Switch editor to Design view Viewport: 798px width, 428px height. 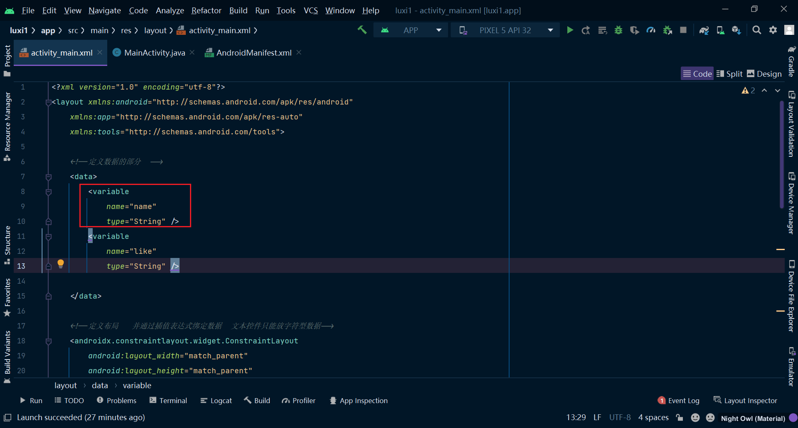pyautogui.click(x=764, y=74)
